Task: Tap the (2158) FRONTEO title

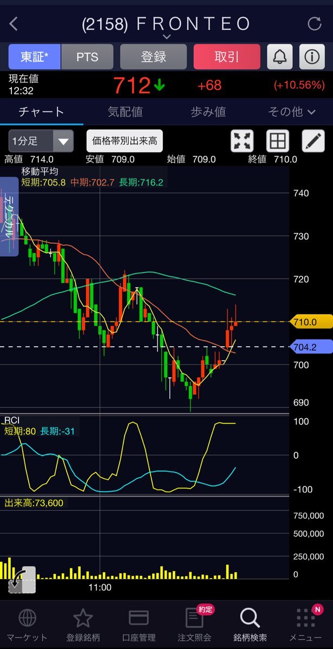Action: pos(167,23)
